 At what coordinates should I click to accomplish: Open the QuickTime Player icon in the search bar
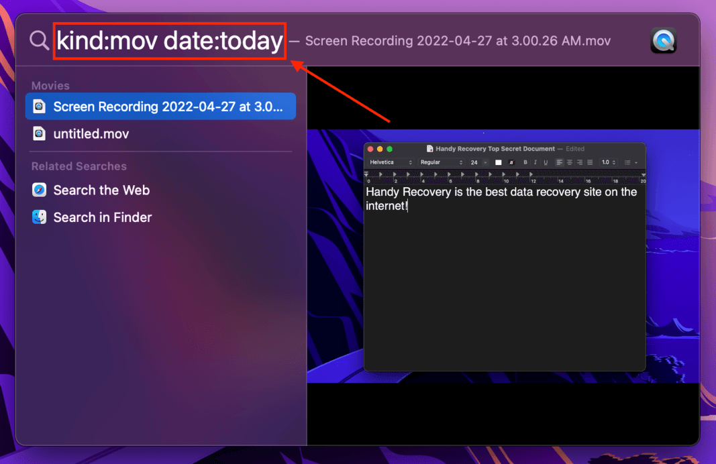click(663, 41)
